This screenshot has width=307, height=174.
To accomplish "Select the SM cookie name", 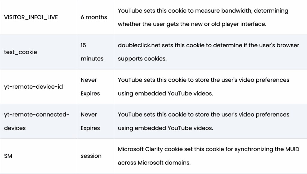I will click(x=8, y=156).
